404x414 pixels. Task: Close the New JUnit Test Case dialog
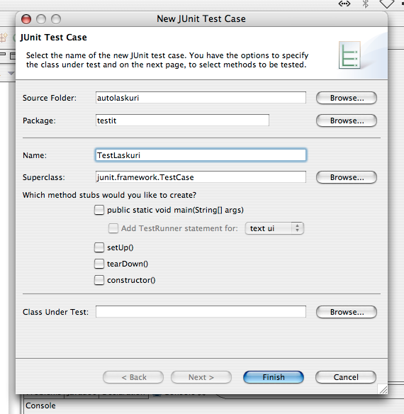pos(26,19)
